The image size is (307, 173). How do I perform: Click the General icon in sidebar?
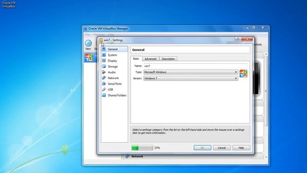104,49
